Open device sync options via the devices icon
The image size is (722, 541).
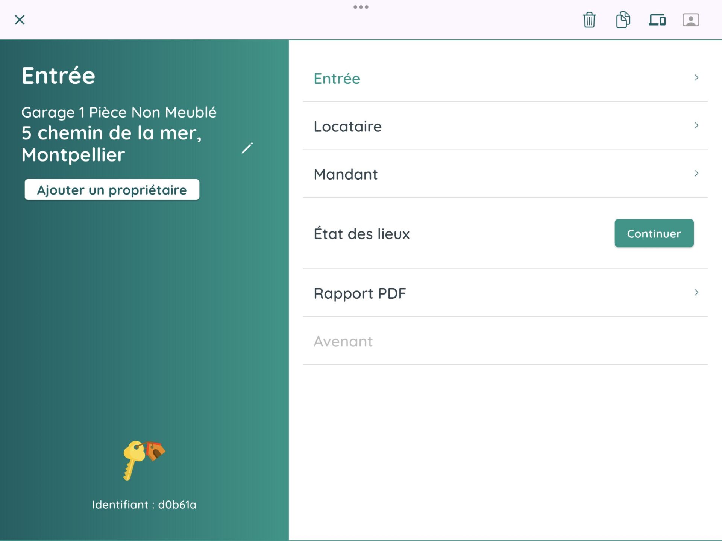pos(657,20)
